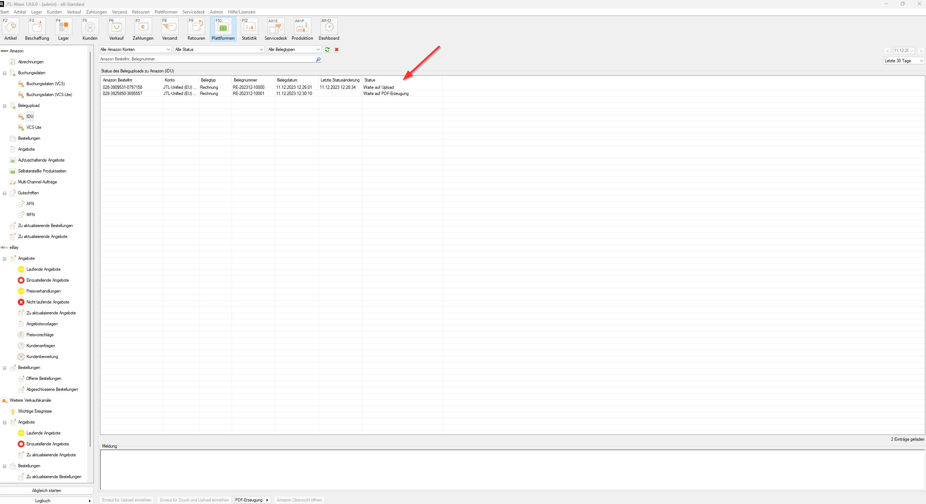This screenshot has width=926, height=504.
Task: Select Nicht laufende Angebote under eBay
Action: pyautogui.click(x=48, y=302)
